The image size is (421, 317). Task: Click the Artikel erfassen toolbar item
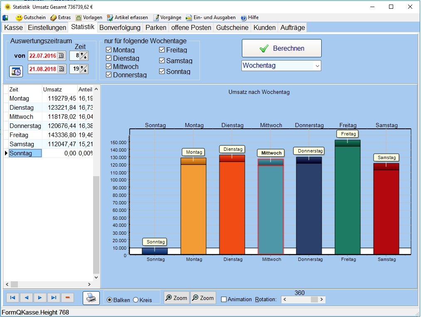click(127, 17)
